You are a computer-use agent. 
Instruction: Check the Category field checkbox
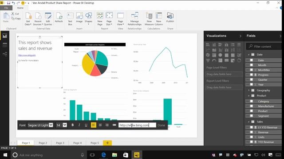(252, 101)
